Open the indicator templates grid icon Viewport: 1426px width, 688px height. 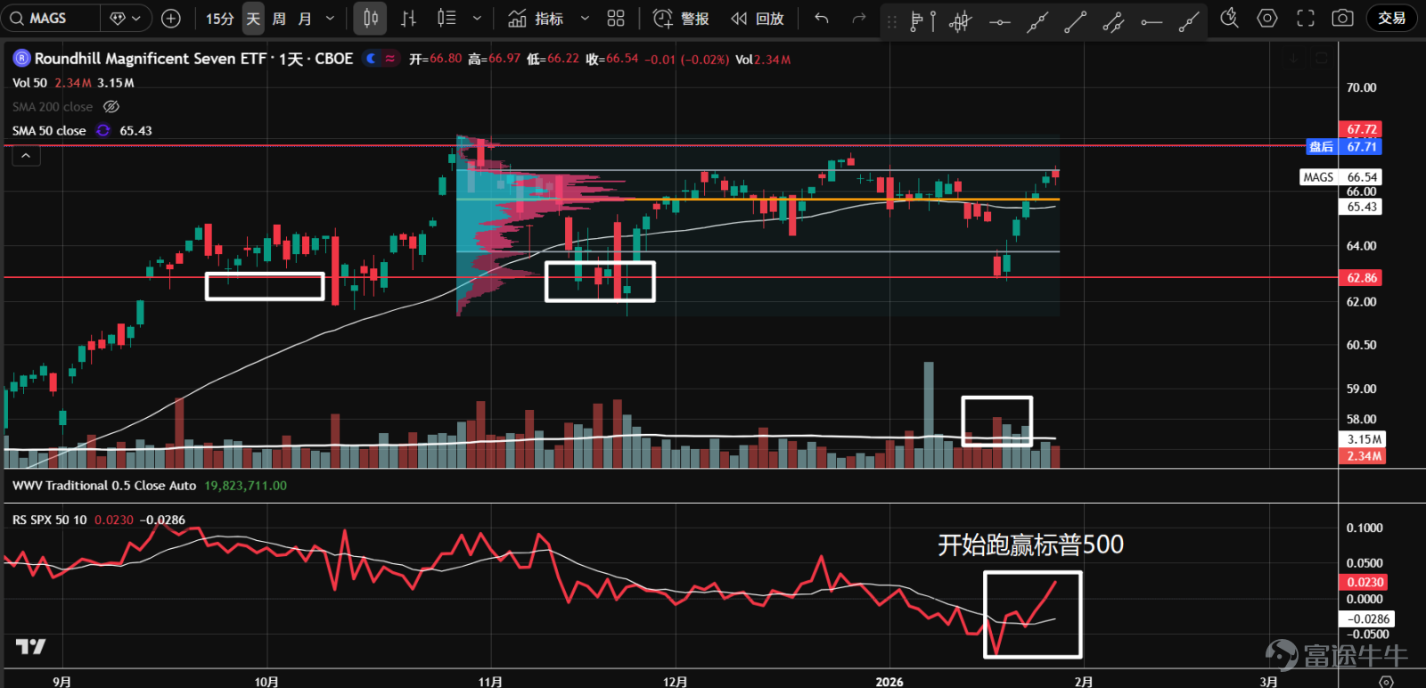pos(616,18)
